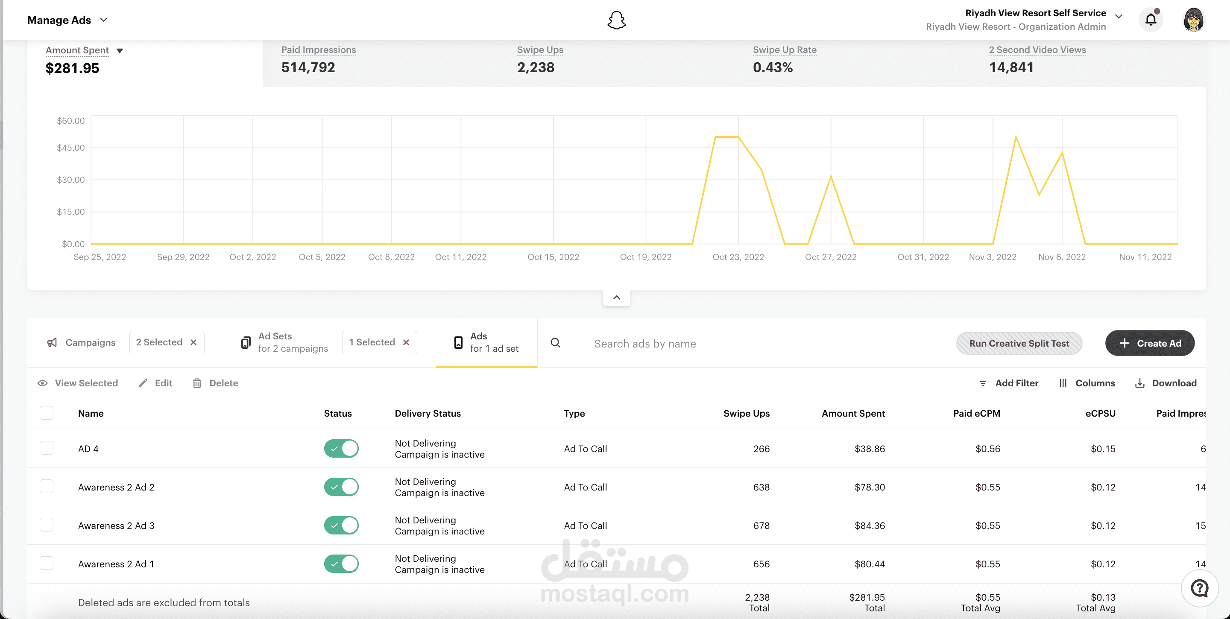The height and width of the screenshot is (619, 1230).
Task: Open the Amount Spent metric dropdown
Action: (120, 51)
